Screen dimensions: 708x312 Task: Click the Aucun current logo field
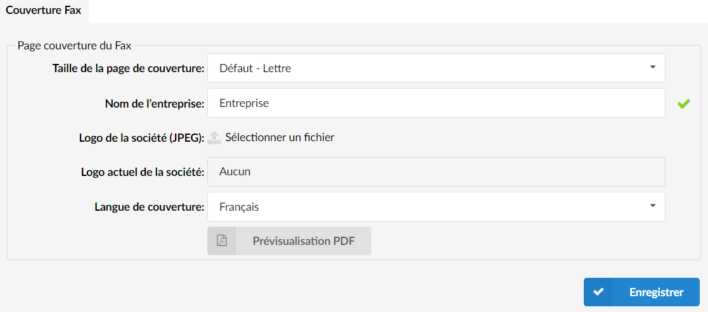(436, 172)
